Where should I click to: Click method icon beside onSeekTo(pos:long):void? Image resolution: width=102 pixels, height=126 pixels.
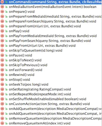tap(2, 84)
